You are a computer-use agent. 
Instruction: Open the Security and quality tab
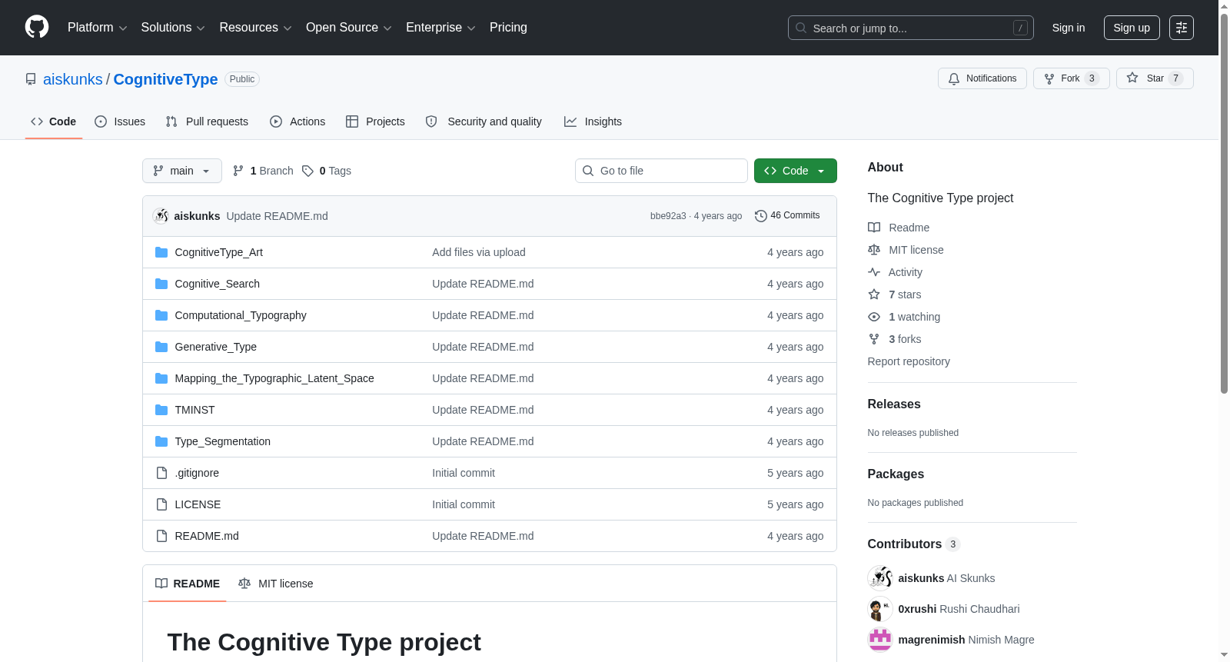tap(484, 121)
